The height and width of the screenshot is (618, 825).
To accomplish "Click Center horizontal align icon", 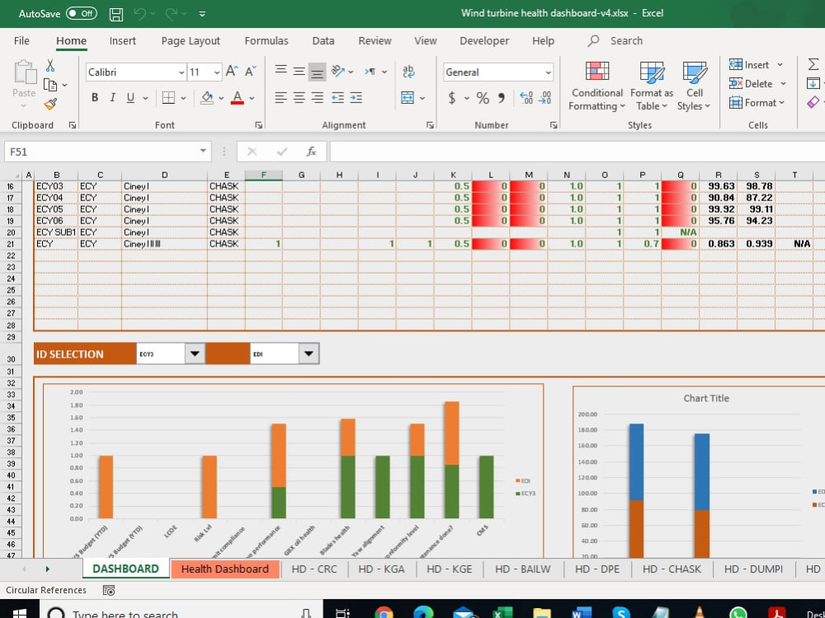I will click(x=299, y=98).
